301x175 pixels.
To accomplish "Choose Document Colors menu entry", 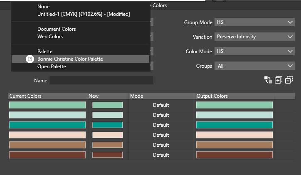I will [57, 29].
